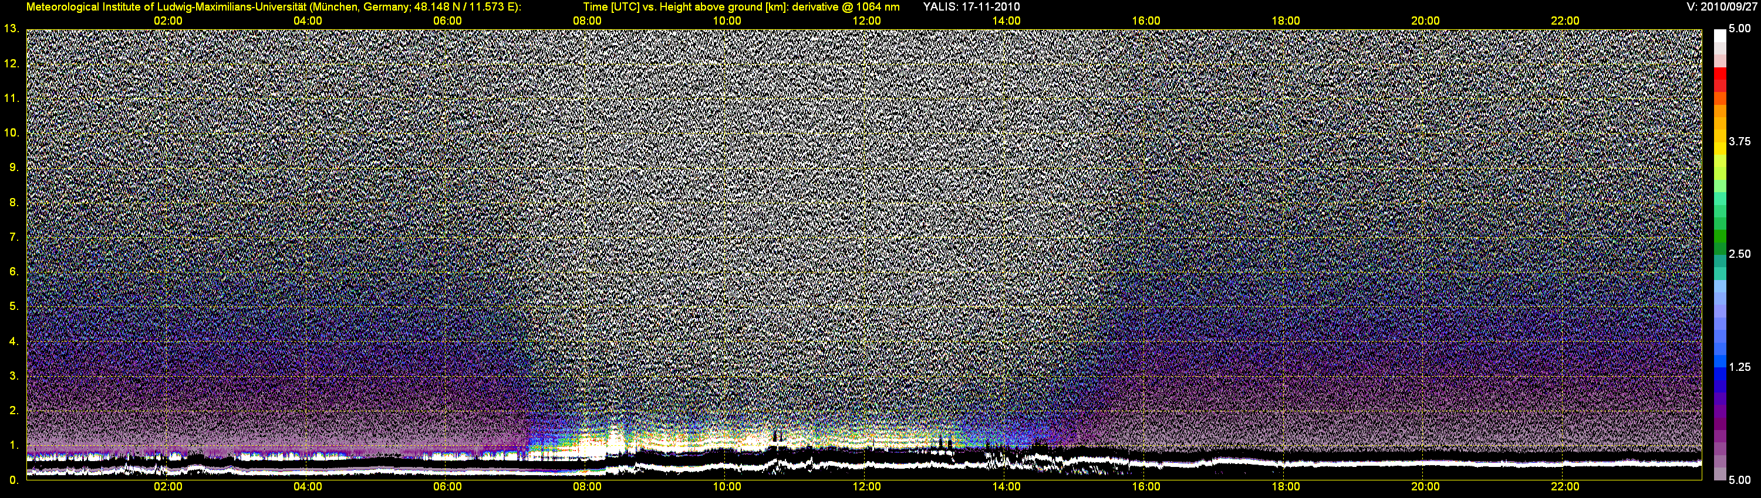Screen dimensions: 1761x498
Task: Click the 12:00 label on the bottom time axis
Action: [x=866, y=486]
